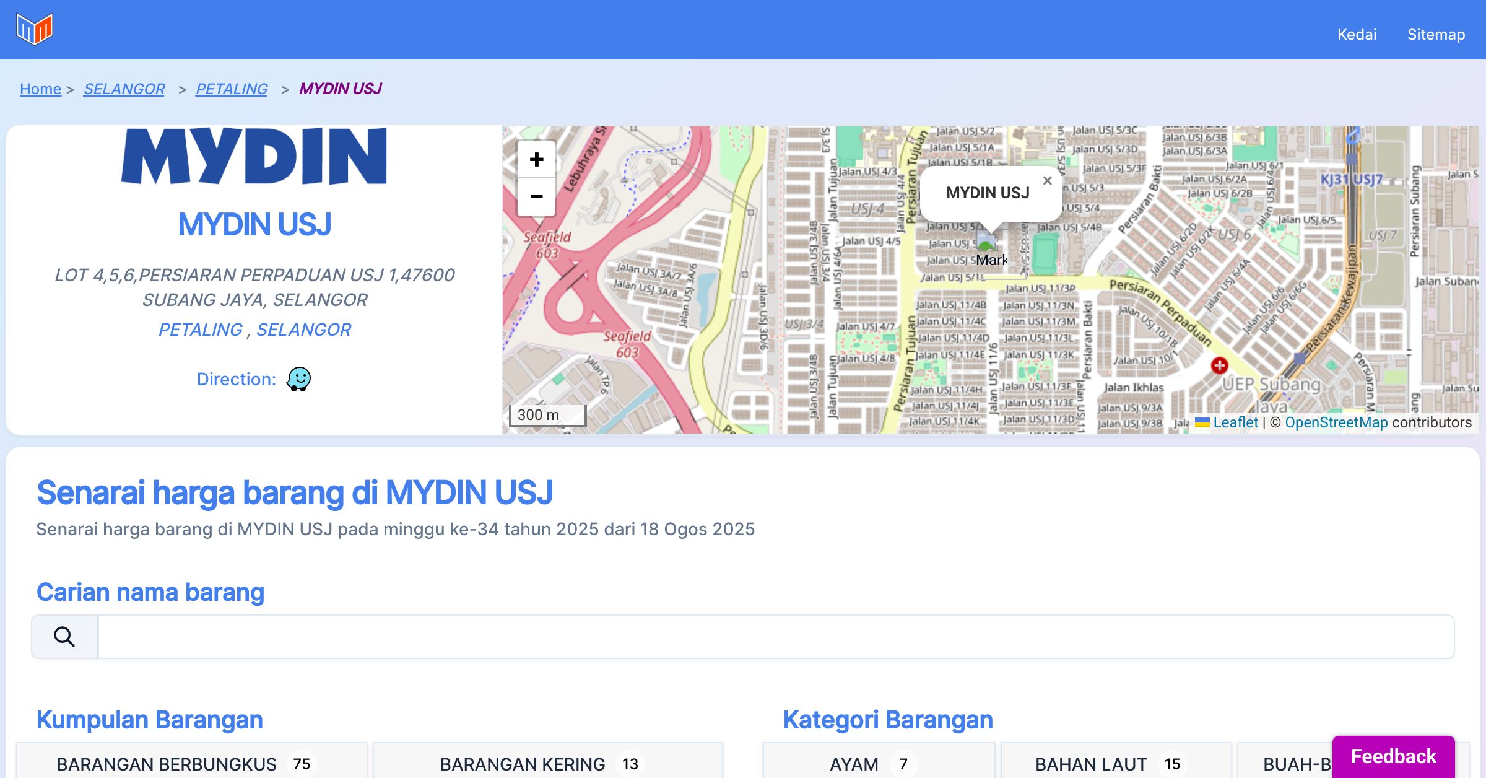Screen dimensions: 1486x778
Task: Open the Kedai menu item
Action: [1357, 34]
